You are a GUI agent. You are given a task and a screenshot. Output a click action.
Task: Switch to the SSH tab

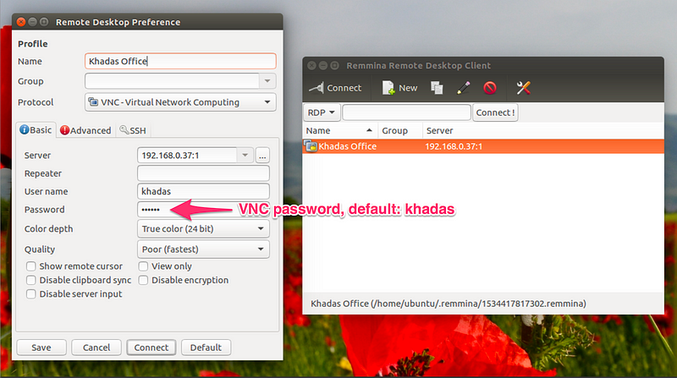pos(133,130)
